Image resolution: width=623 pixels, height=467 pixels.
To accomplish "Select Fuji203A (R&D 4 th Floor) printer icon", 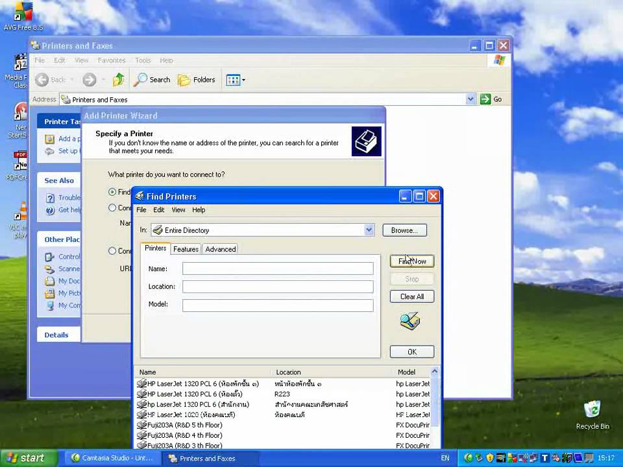I will point(141,435).
